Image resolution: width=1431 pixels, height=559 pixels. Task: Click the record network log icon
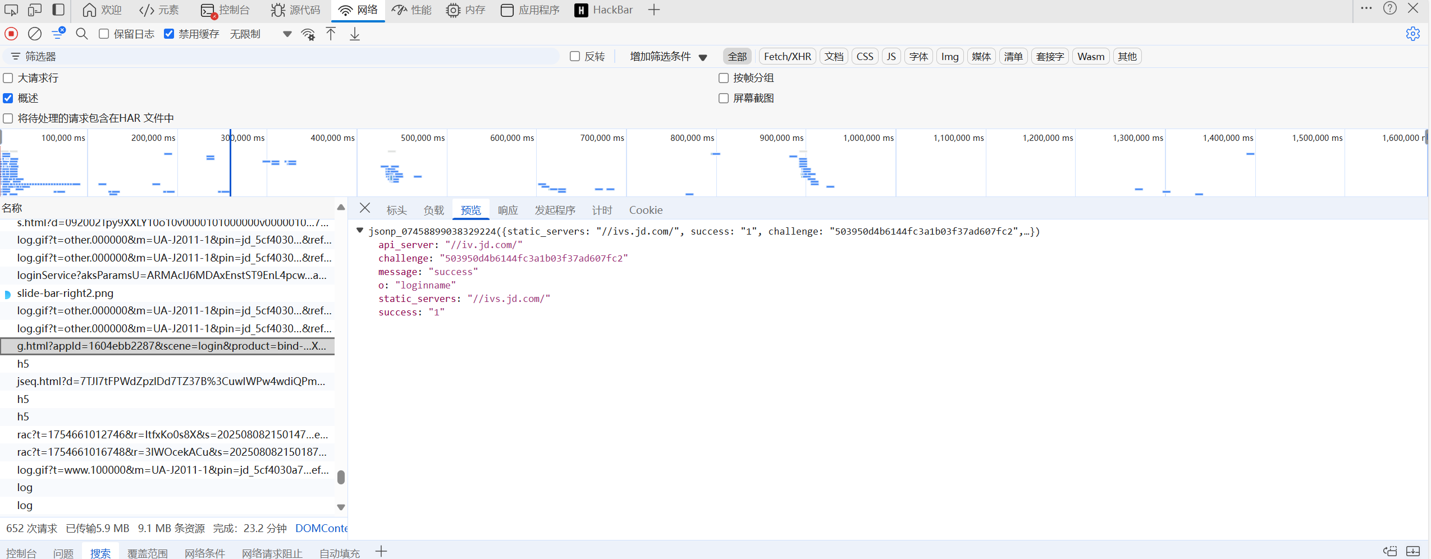(11, 34)
